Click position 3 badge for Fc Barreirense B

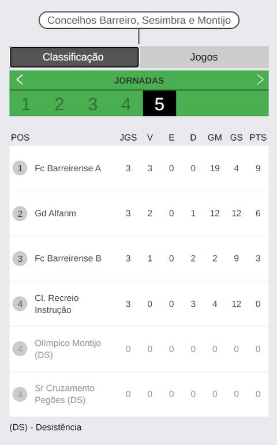tap(20, 259)
